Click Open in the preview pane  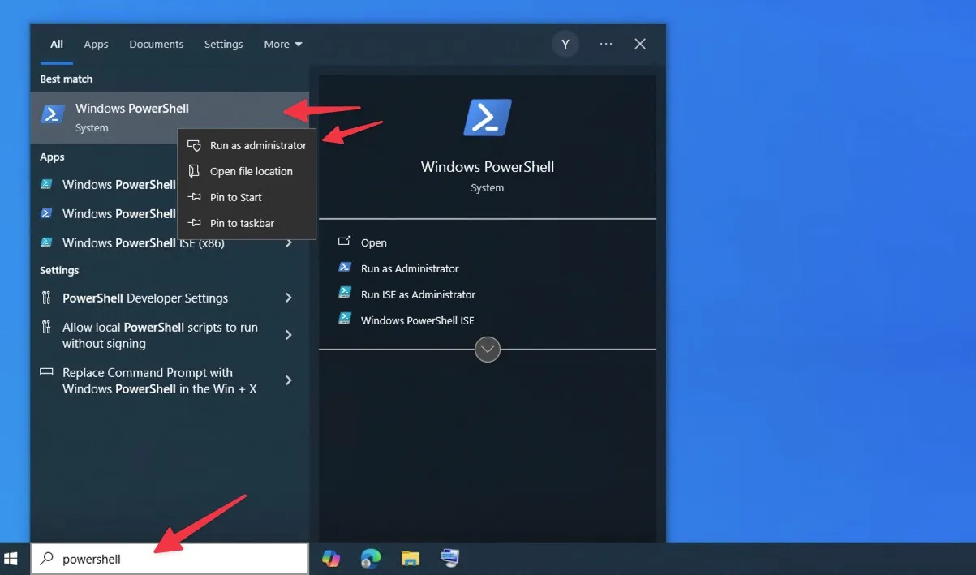[374, 243]
